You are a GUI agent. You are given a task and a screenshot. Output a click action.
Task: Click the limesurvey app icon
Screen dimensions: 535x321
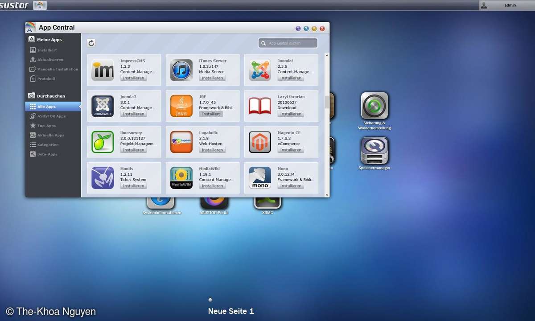tap(103, 142)
